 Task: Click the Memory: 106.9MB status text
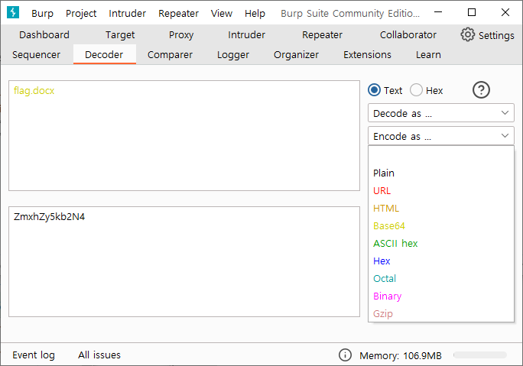point(400,355)
